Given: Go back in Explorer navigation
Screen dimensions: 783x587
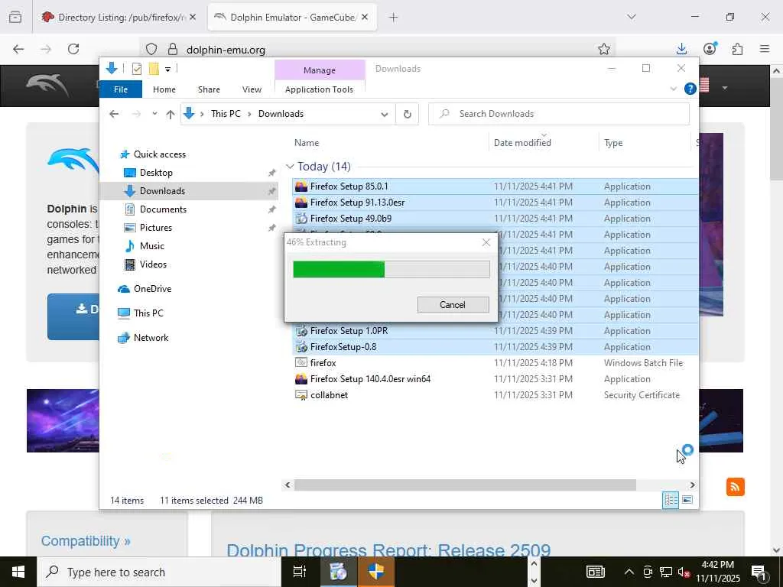Looking at the screenshot, I should coord(114,114).
